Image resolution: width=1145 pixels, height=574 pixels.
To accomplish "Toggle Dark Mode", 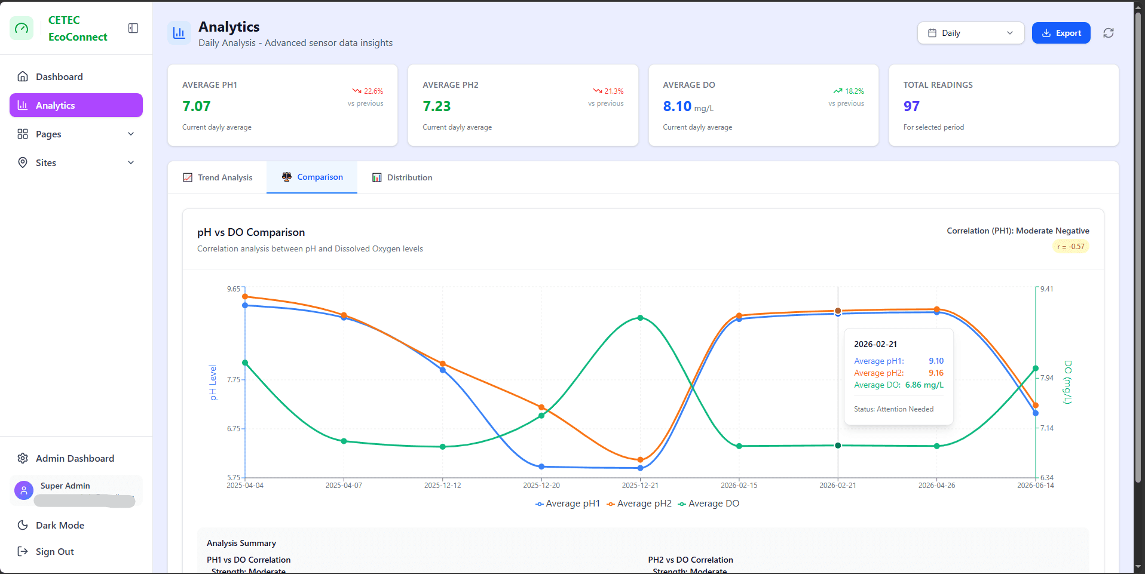I will coord(76,525).
